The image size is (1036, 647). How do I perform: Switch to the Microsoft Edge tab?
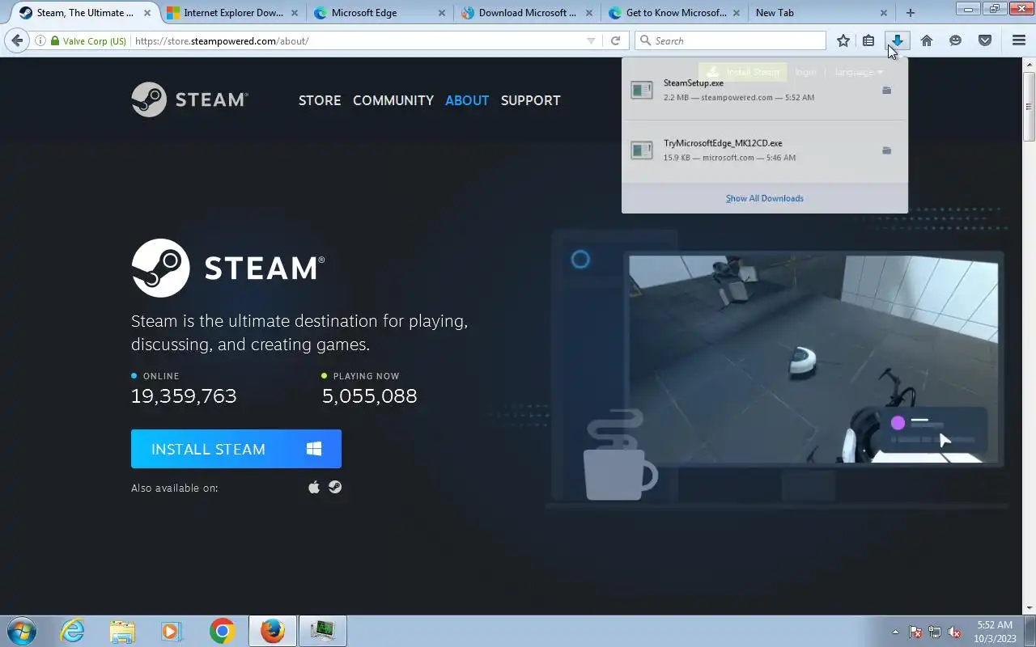(380, 13)
